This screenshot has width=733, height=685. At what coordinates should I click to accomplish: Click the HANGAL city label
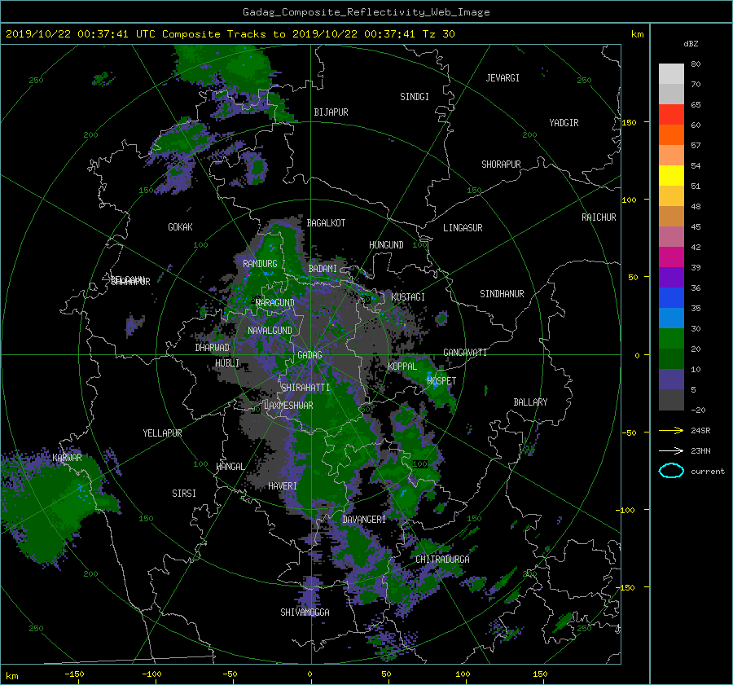pyautogui.click(x=230, y=466)
